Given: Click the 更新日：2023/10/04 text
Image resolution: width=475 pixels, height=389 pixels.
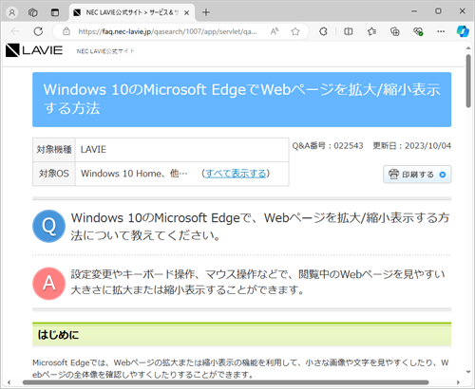Looking at the screenshot, I should tap(411, 146).
